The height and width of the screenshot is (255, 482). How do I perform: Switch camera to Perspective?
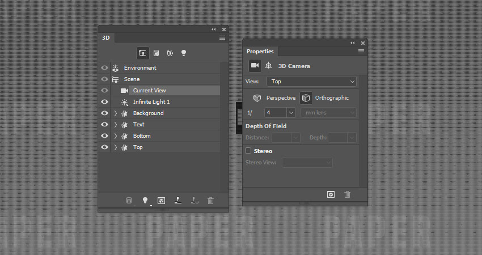point(274,98)
